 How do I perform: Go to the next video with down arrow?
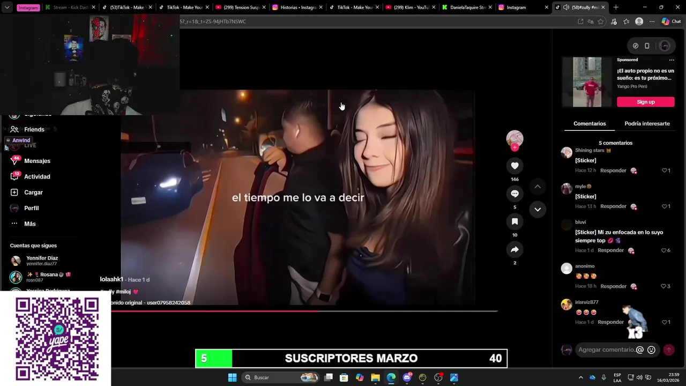coord(538,209)
